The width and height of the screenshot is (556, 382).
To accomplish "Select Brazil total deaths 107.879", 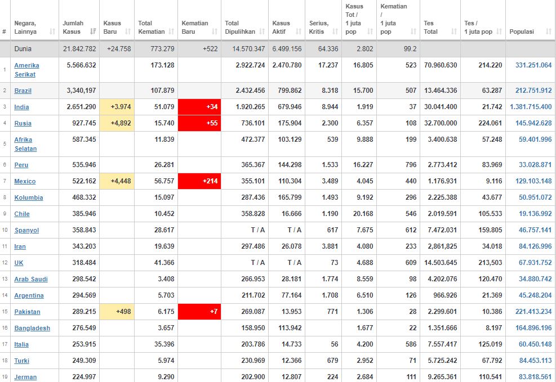I will pyautogui.click(x=162, y=91).
